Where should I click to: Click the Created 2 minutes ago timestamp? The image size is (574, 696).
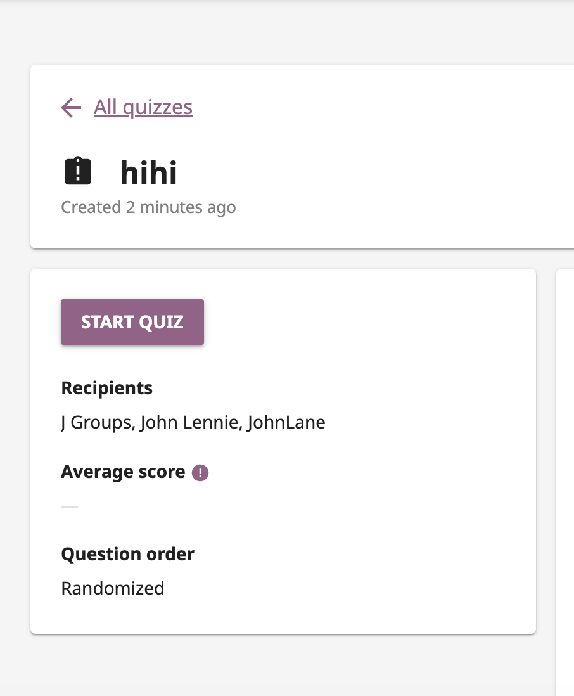(x=148, y=207)
